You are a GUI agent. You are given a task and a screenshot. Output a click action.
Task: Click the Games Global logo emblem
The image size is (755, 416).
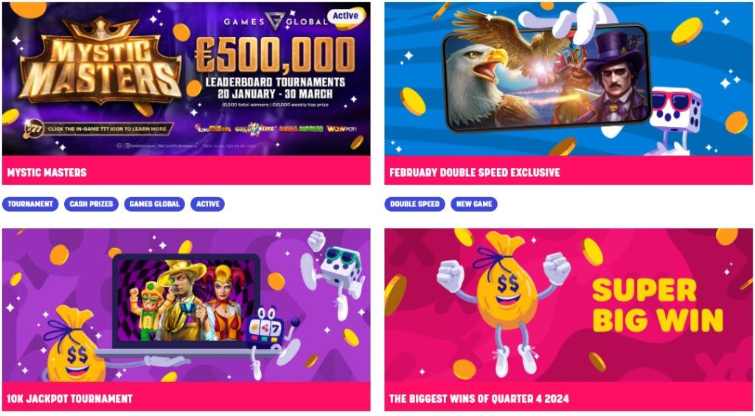pyautogui.click(x=275, y=21)
